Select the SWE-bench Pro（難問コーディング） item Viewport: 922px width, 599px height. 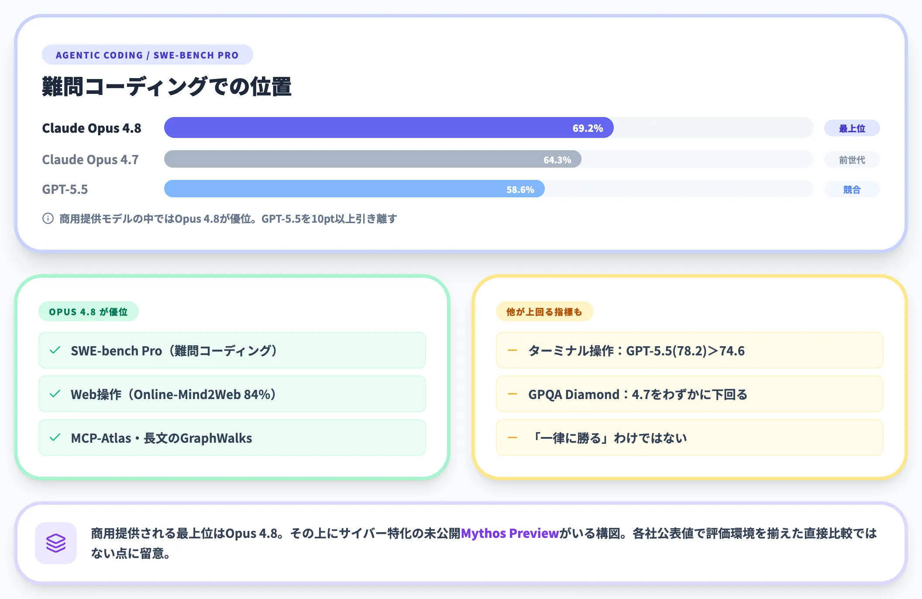pyautogui.click(x=232, y=350)
